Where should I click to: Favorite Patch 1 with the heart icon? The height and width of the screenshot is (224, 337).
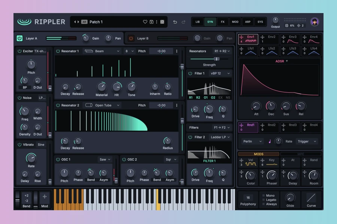(145, 22)
